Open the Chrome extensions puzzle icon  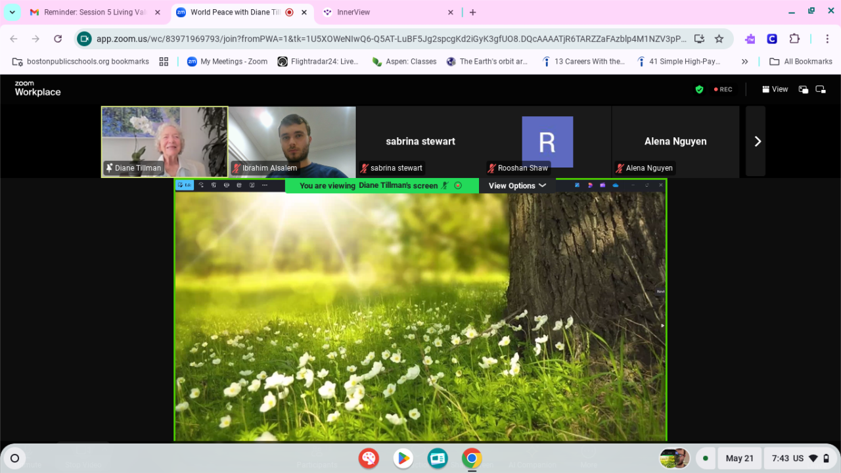(794, 39)
